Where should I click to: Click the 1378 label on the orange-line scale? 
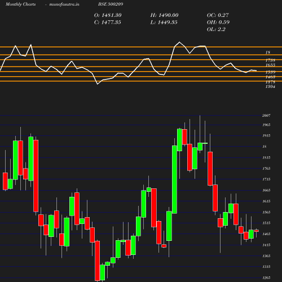click(x=270, y=82)
